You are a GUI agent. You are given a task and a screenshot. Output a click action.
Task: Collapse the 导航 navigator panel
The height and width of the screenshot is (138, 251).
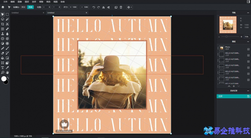pyautogui.click(x=248, y=13)
